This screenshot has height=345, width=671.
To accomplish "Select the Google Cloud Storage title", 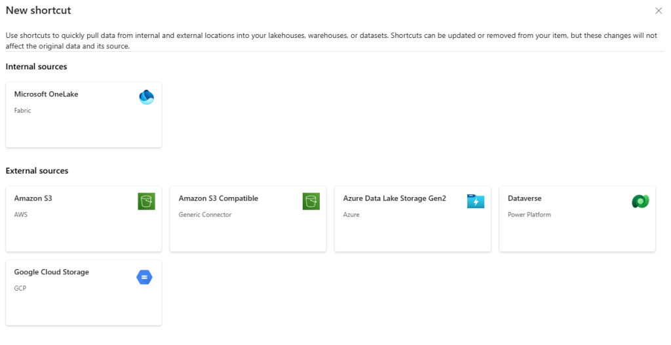I will tap(51, 272).
